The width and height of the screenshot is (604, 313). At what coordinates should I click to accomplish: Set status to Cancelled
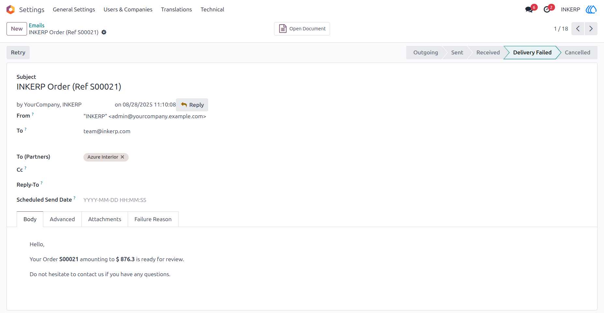pos(577,52)
